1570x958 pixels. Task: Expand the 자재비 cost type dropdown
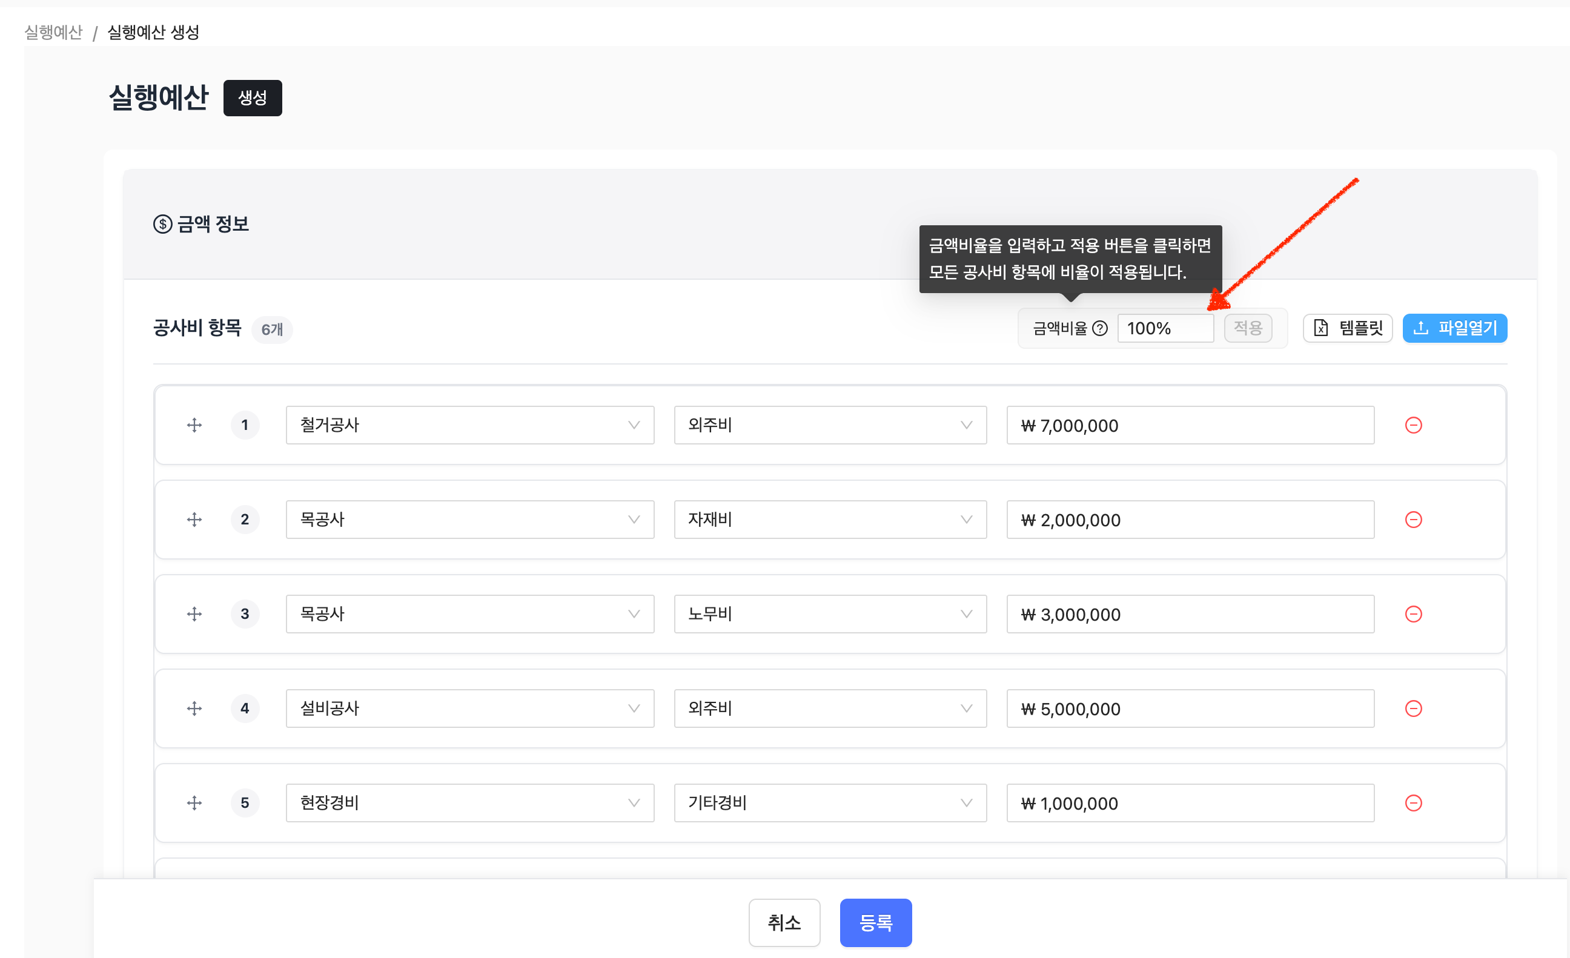830,520
